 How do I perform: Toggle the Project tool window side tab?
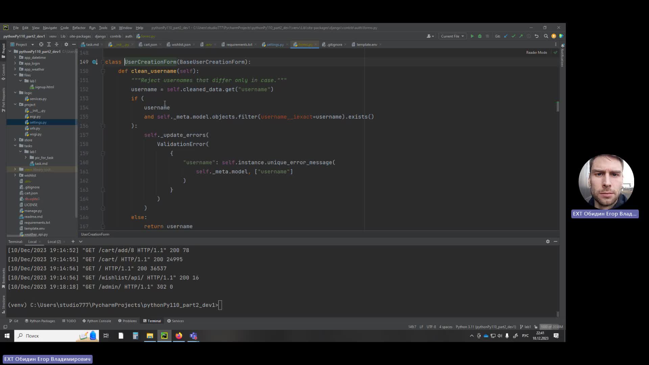[x=3, y=51]
